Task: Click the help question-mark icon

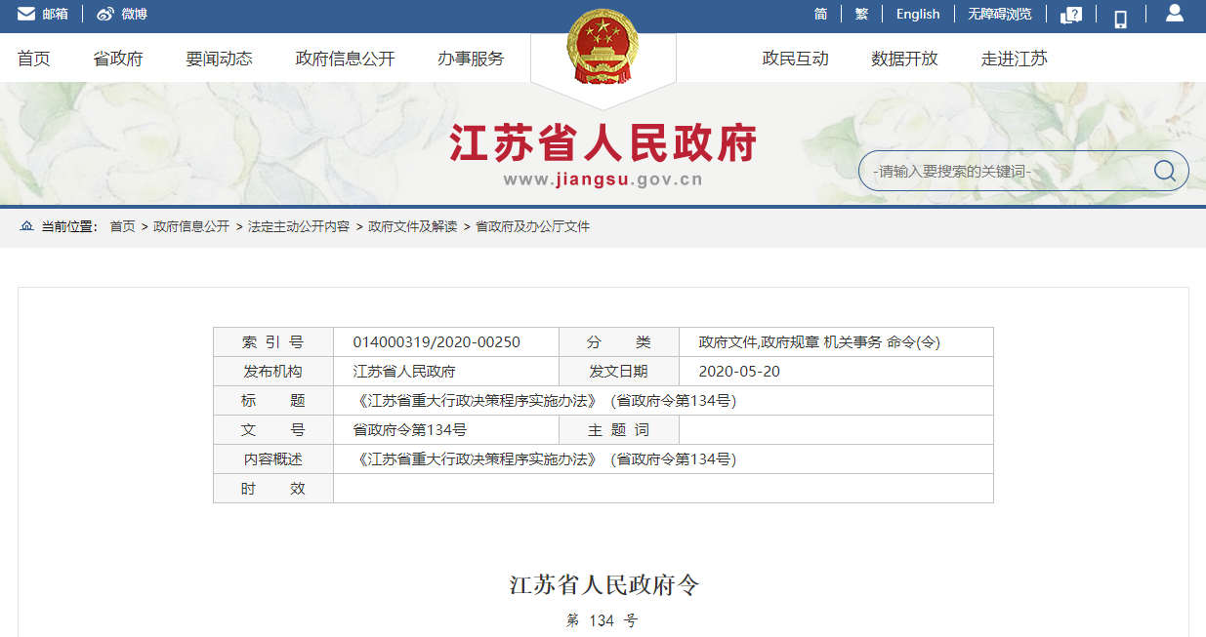Action: click(x=1071, y=15)
